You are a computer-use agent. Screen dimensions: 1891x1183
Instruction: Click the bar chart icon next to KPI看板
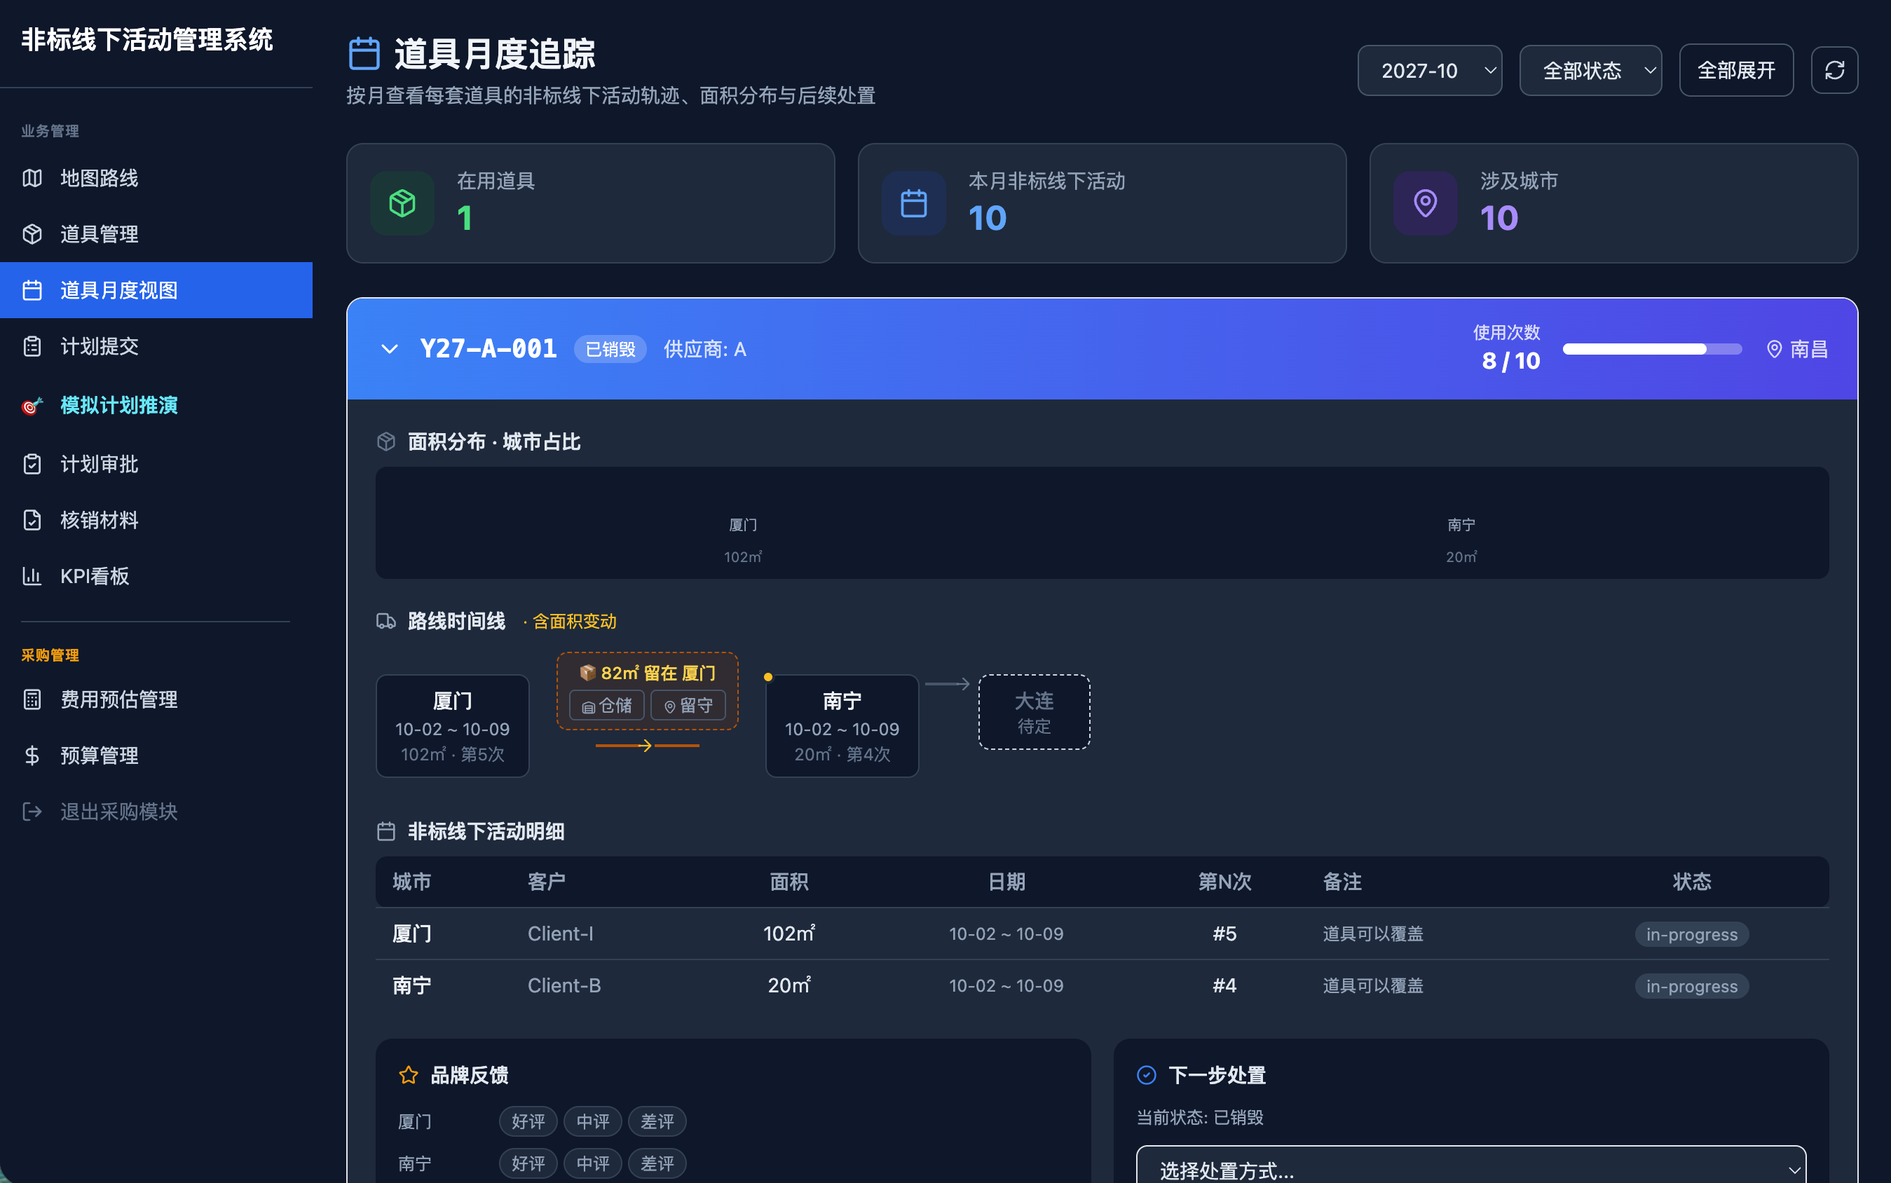click(32, 576)
